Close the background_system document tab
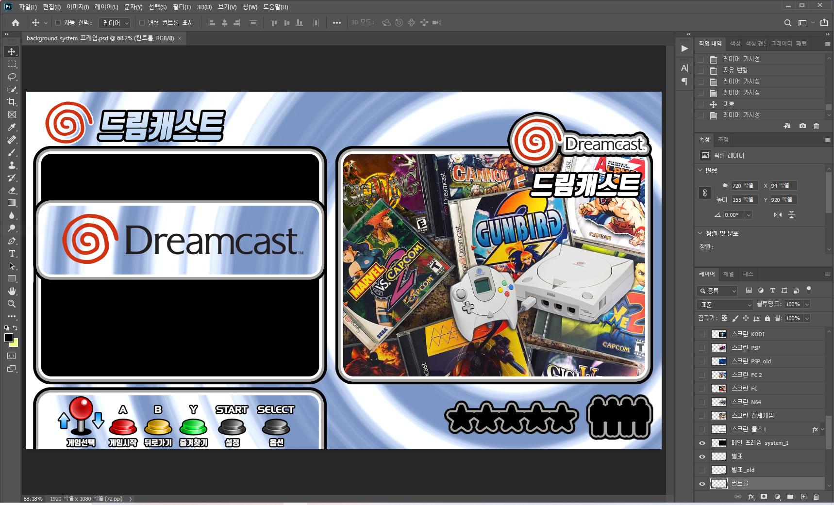Screen dimensions: 834x505 pyautogui.click(x=180, y=38)
